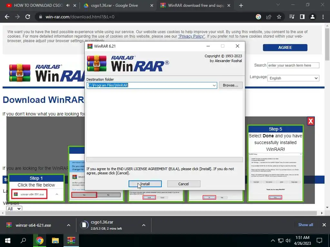330x247 pixels.
Task: Agree to the cookie notice
Action: 285,48
